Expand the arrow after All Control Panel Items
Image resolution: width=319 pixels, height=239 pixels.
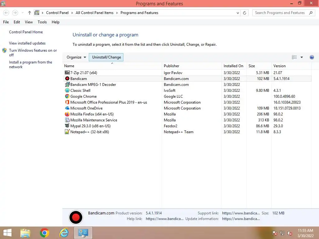117,13
